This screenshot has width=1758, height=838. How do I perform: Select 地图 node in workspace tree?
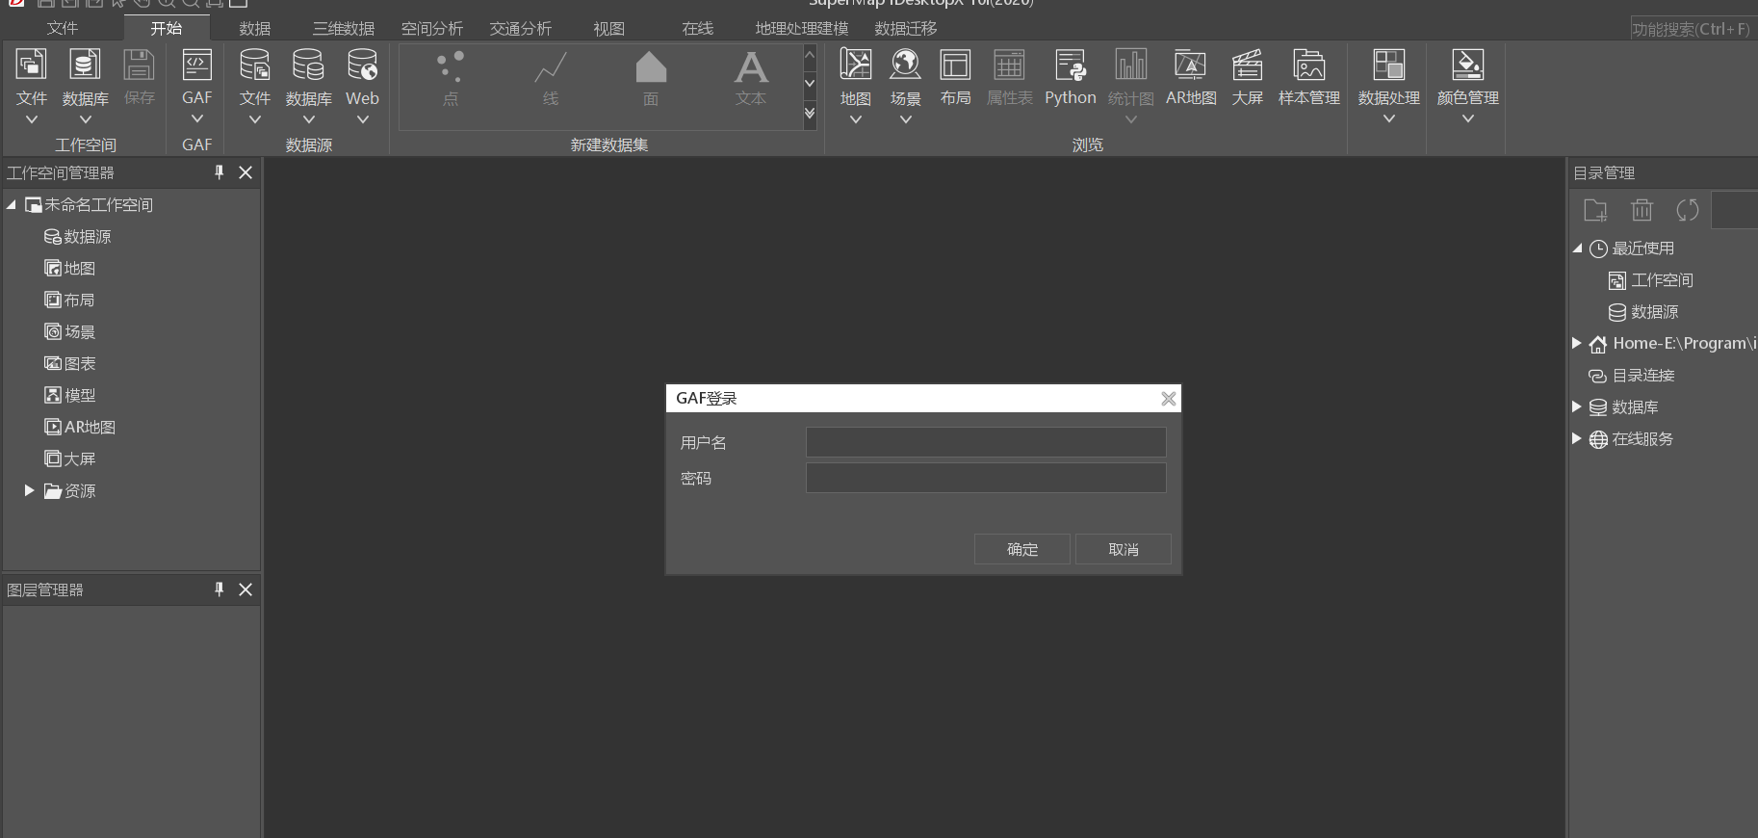tap(69, 269)
